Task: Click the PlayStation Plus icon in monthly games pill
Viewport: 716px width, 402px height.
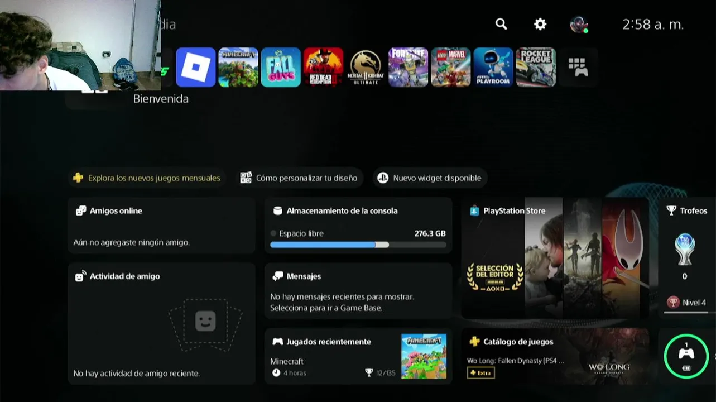Action: [x=78, y=178]
